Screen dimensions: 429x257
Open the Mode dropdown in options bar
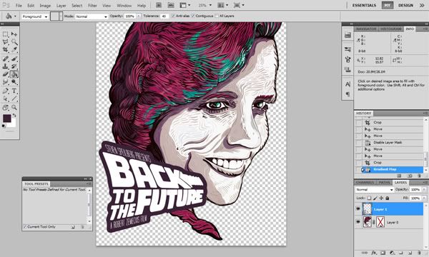(92, 16)
